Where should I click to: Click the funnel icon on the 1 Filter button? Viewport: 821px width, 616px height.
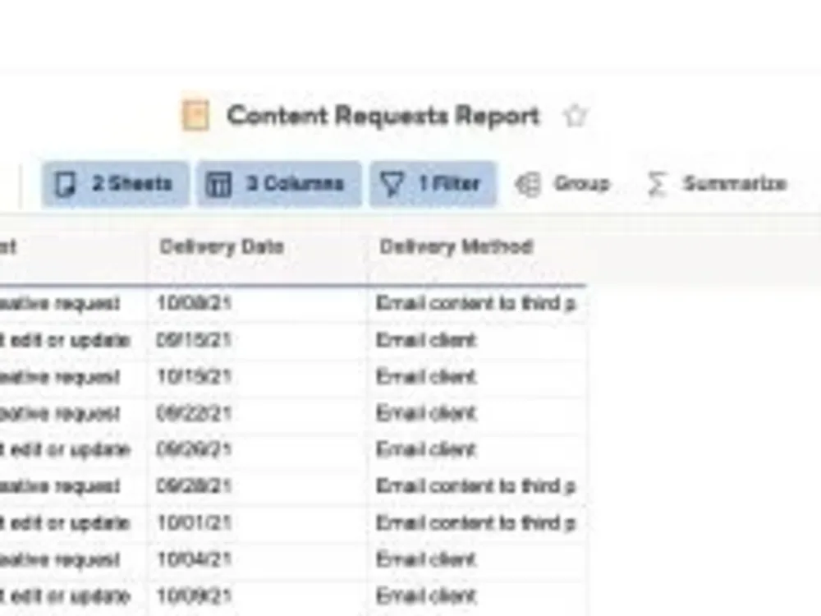(390, 184)
